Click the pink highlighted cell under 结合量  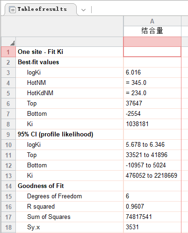[152, 42]
